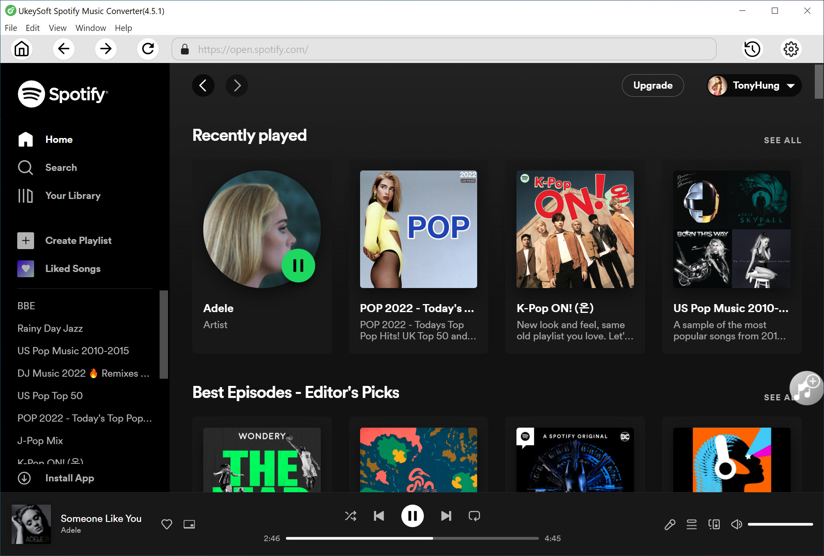
Task: Open the TonyHung account dropdown
Action: click(x=754, y=85)
